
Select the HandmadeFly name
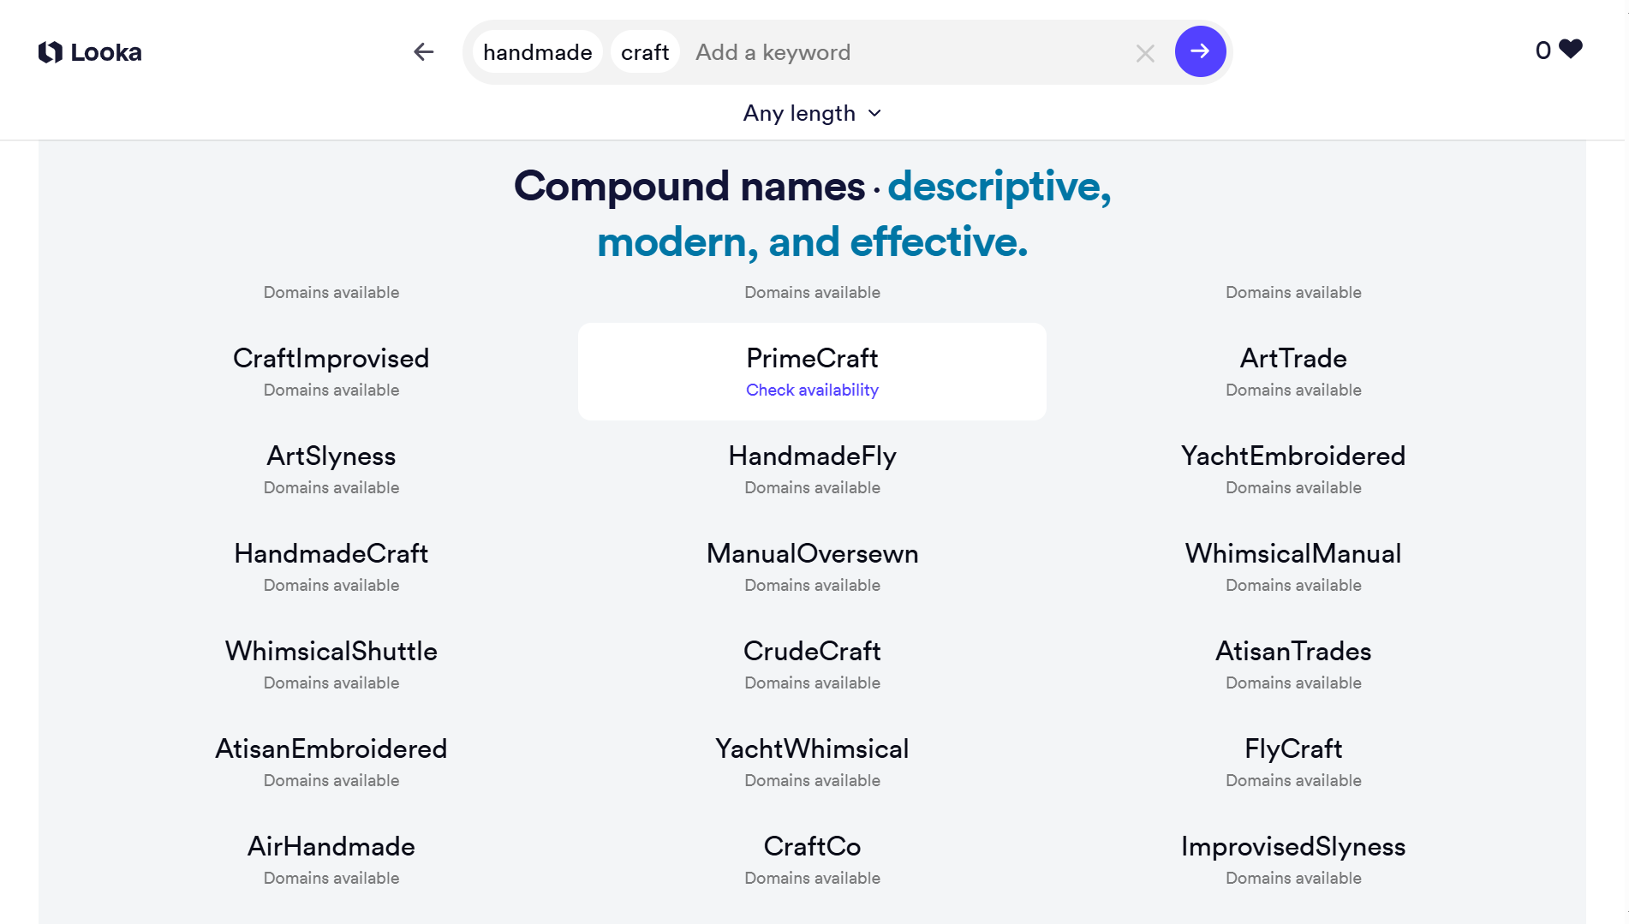click(812, 456)
